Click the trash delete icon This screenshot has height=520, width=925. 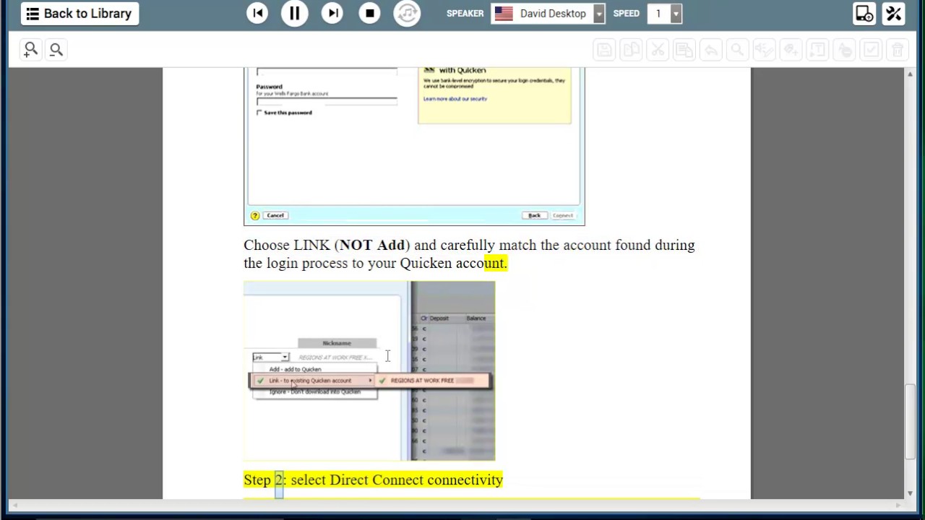pos(898,50)
